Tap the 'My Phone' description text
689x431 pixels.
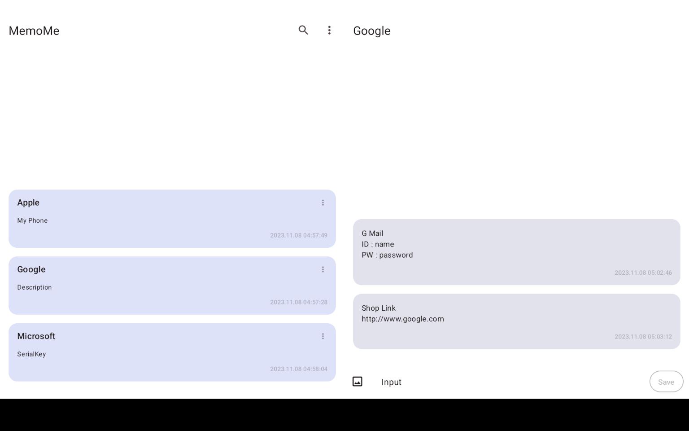point(32,220)
